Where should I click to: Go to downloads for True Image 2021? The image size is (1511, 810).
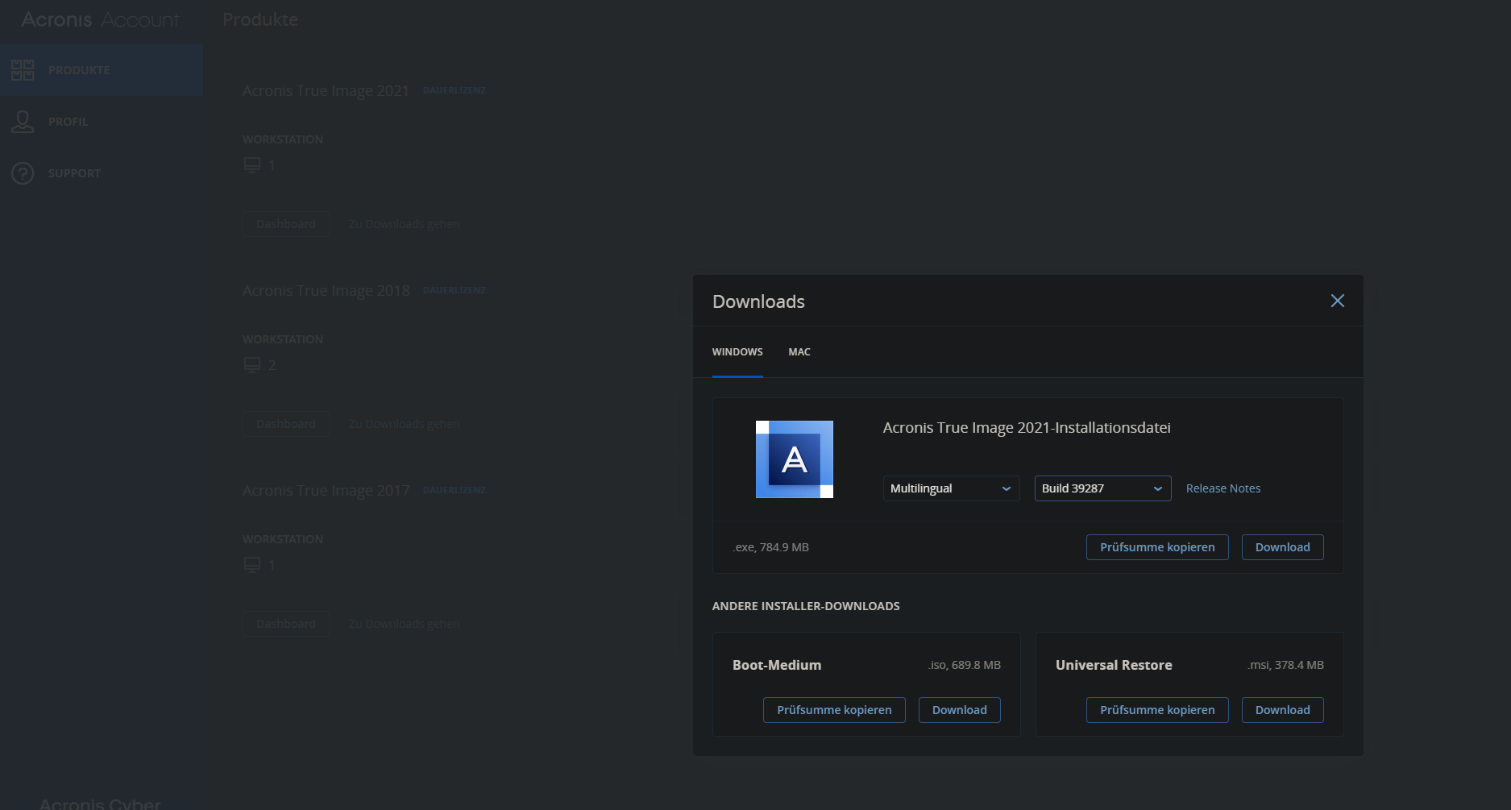pyautogui.click(x=404, y=224)
